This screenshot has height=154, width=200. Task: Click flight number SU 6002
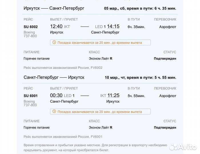click(31, 27)
